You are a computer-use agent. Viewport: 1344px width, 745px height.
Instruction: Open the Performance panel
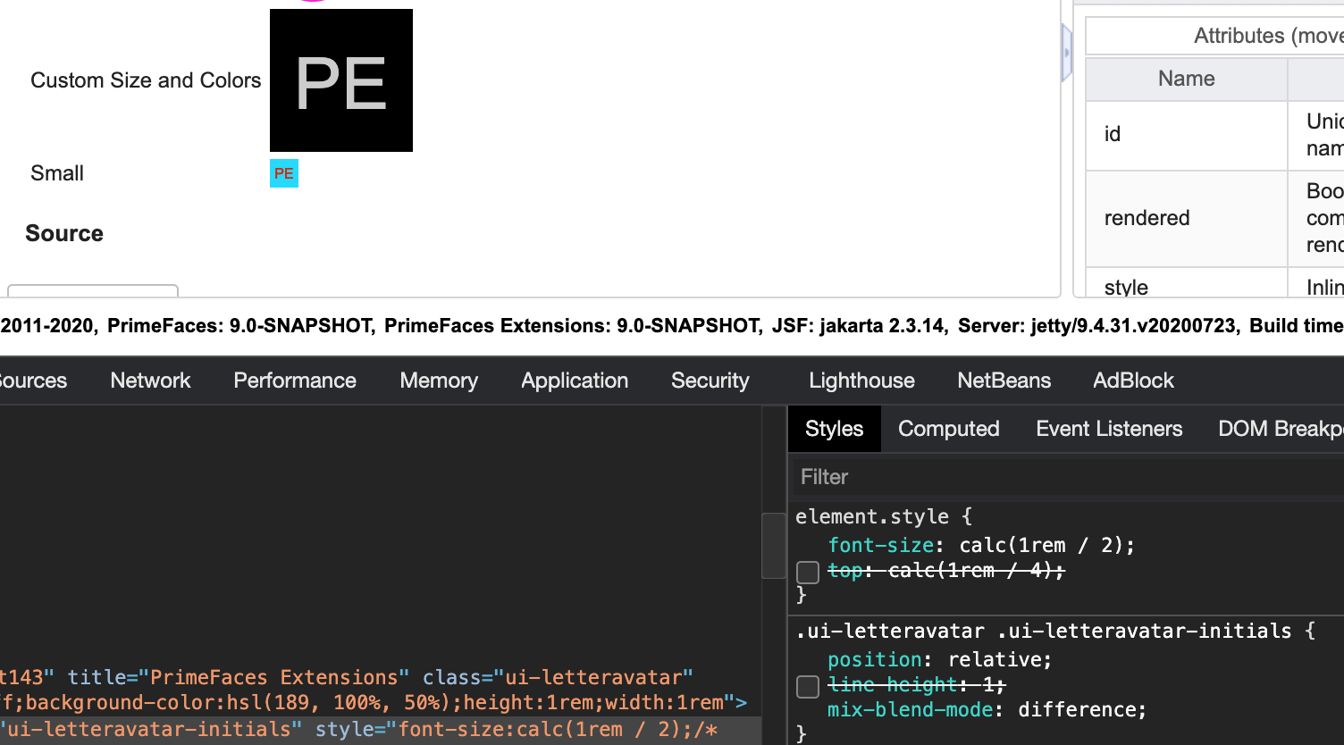(x=295, y=380)
